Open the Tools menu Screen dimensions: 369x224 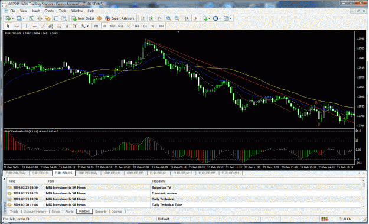pyautogui.click(x=63, y=11)
